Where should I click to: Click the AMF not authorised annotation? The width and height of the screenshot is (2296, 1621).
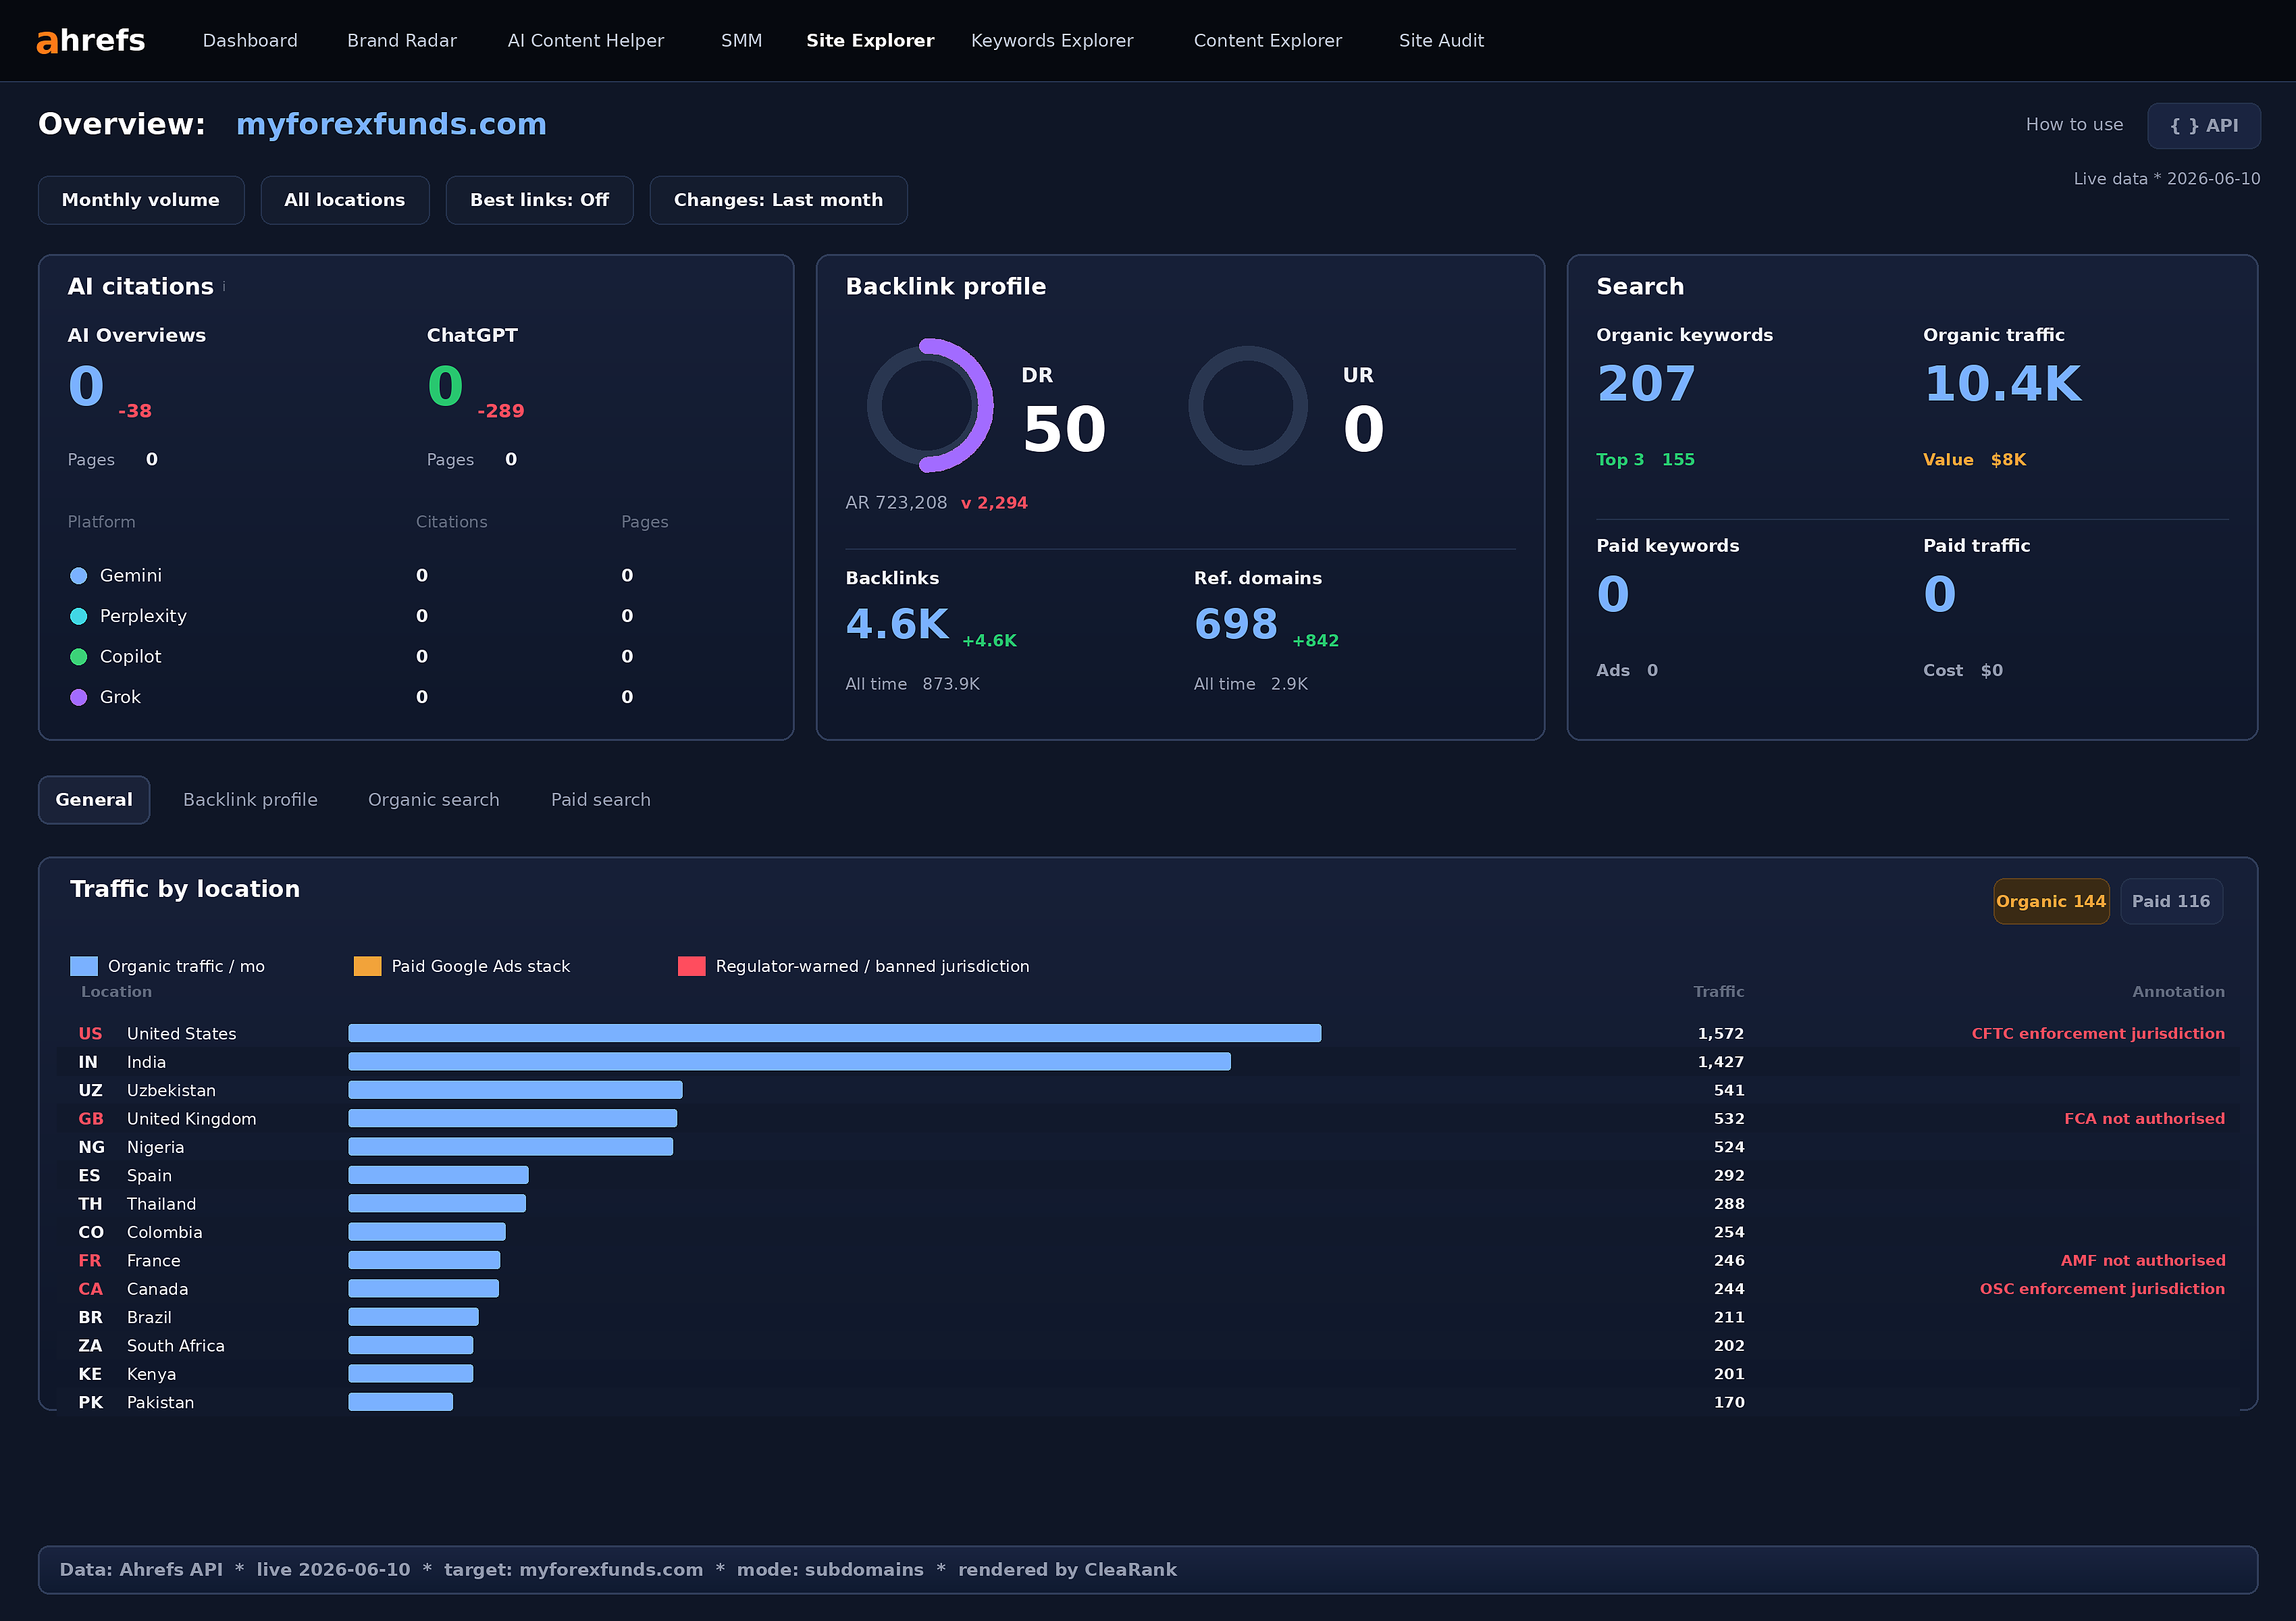2142,1261
